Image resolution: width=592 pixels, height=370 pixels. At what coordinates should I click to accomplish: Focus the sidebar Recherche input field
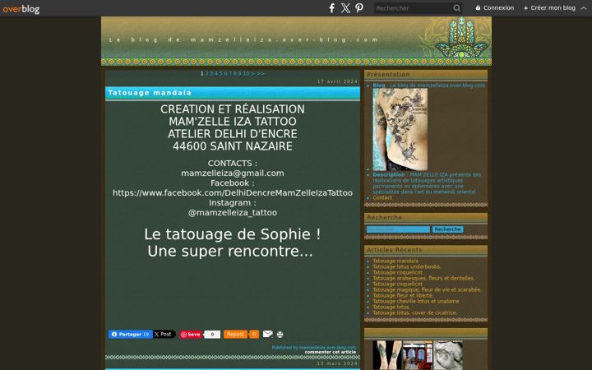[398, 229]
